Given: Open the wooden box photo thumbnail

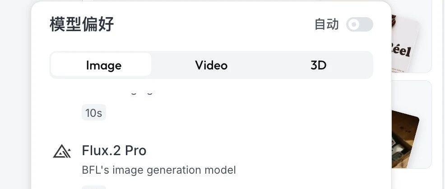Looking at the screenshot, I should 405,138.
